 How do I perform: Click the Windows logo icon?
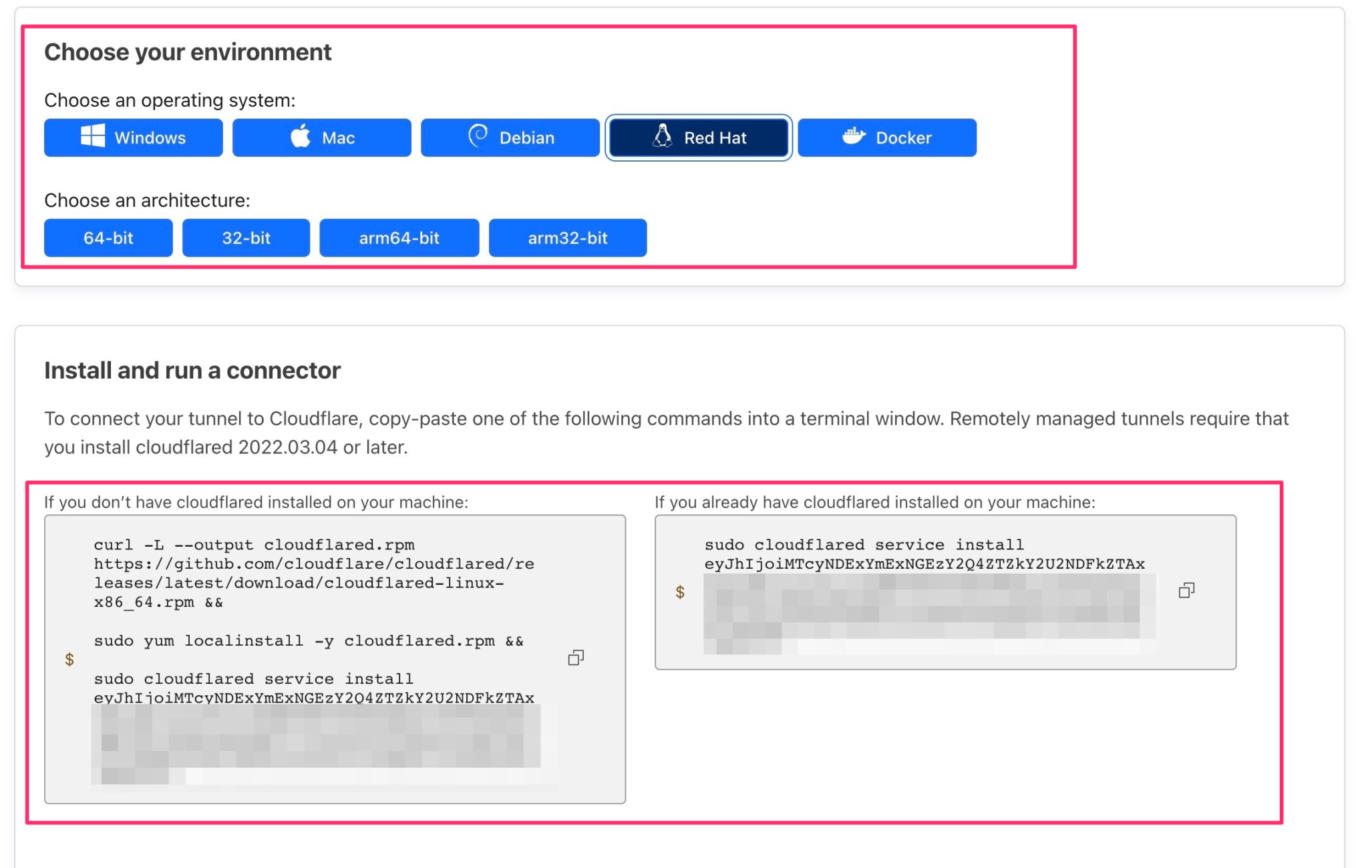(x=92, y=137)
